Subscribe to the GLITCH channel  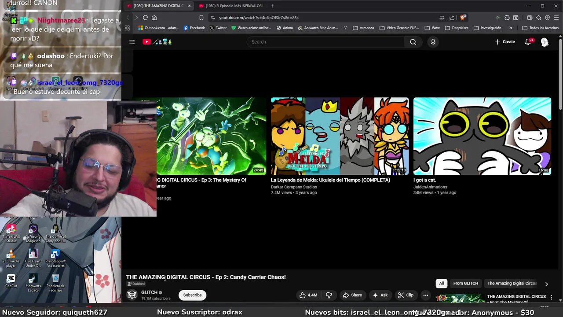click(192, 295)
